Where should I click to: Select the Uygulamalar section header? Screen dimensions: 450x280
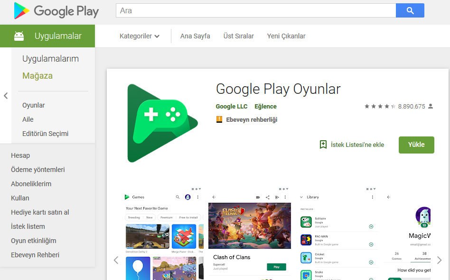(x=47, y=36)
